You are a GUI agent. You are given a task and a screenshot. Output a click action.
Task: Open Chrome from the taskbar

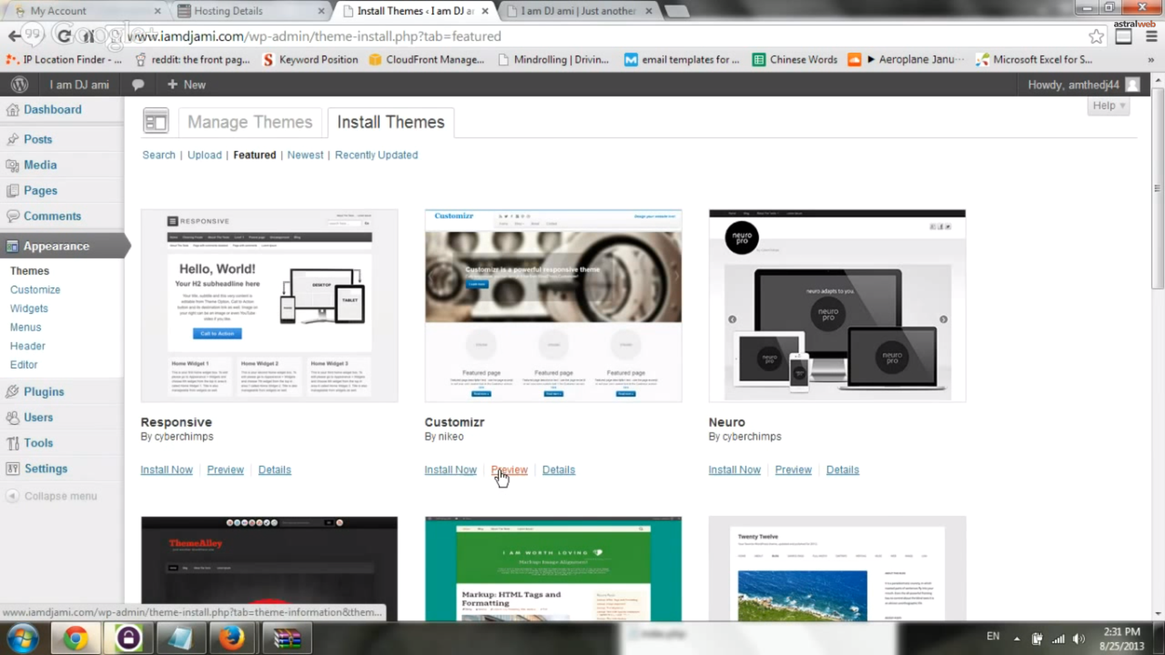[x=75, y=638]
